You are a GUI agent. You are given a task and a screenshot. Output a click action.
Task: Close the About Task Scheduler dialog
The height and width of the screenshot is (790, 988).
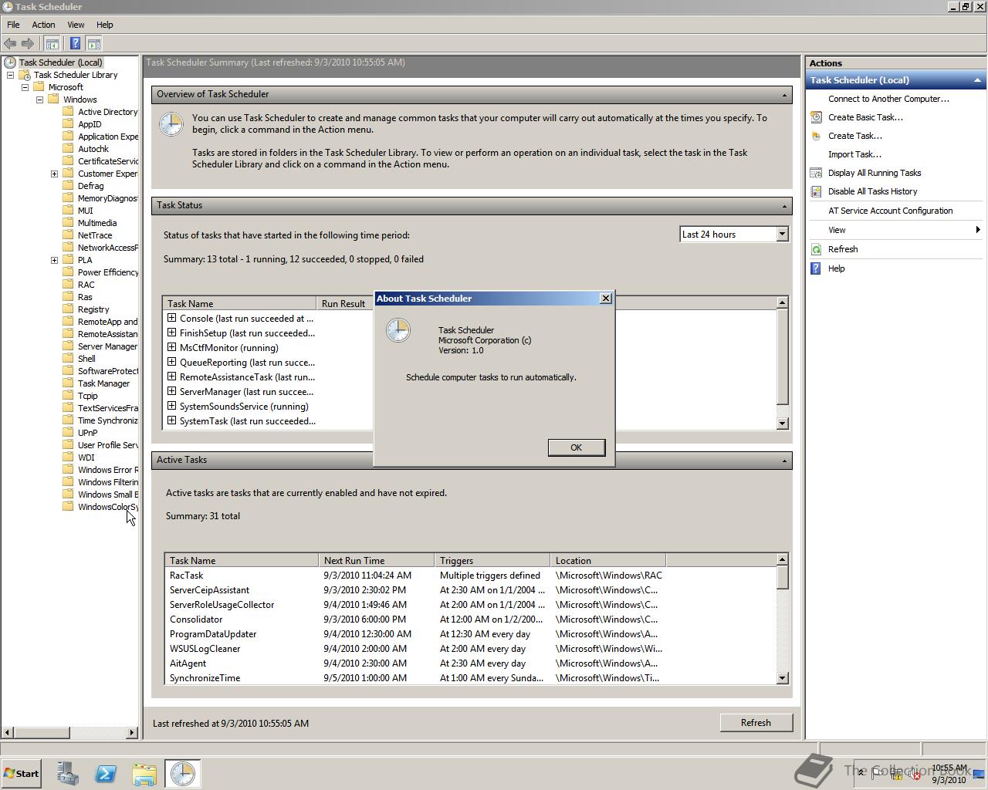pos(606,298)
